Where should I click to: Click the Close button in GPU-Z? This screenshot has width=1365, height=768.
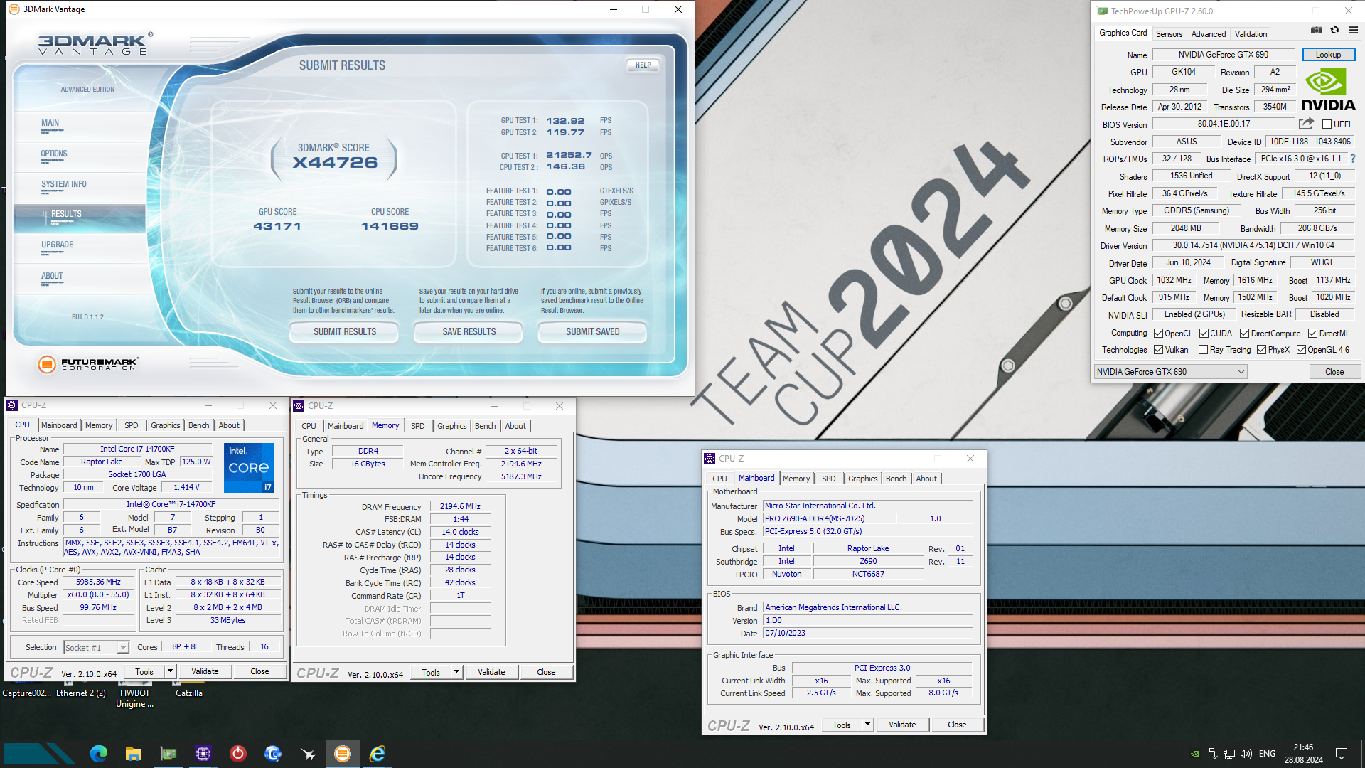pyautogui.click(x=1334, y=372)
